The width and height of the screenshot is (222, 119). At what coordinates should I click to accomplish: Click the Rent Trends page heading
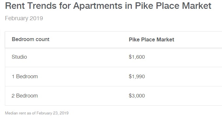(x=108, y=6)
